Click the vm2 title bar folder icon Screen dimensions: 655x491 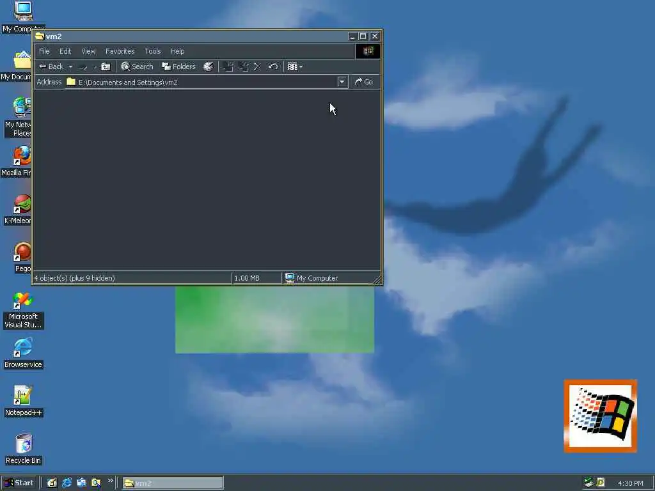[40, 36]
